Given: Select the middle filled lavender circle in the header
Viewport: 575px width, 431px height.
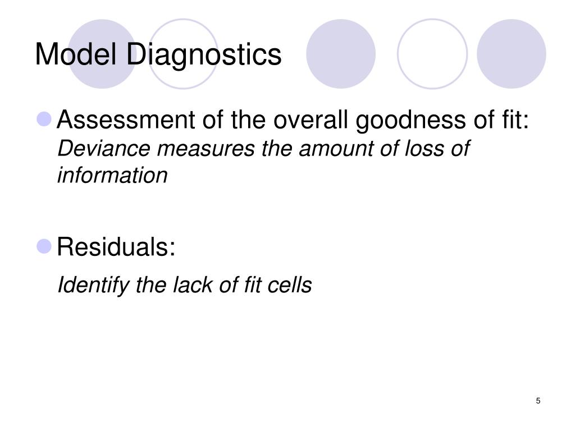Looking at the screenshot, I should point(341,54).
